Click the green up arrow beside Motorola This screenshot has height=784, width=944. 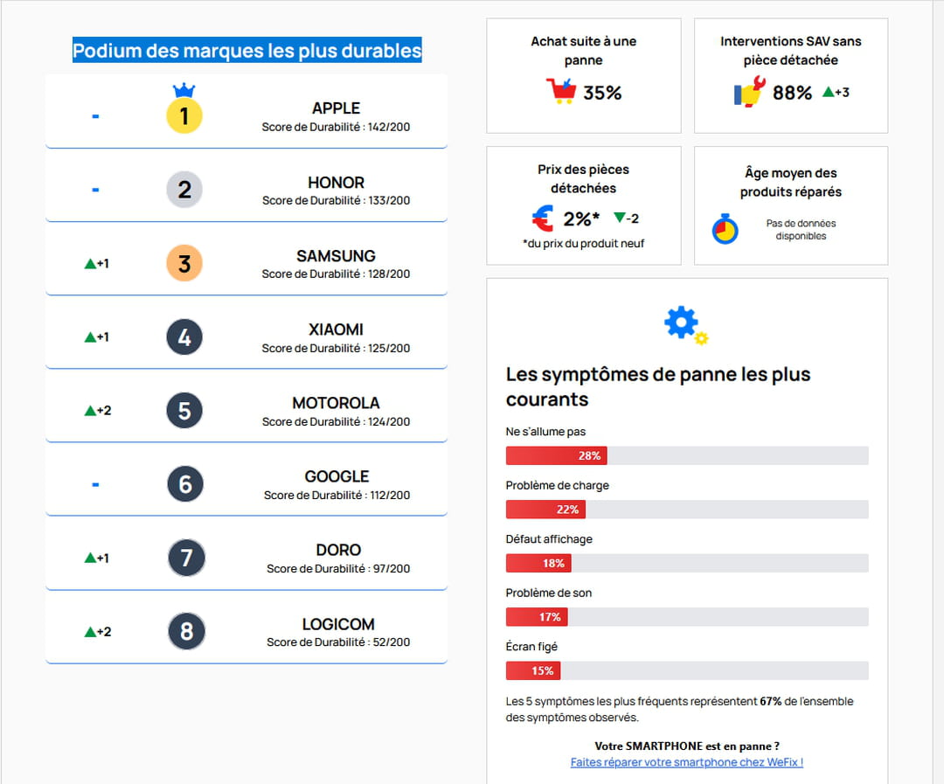coord(89,410)
